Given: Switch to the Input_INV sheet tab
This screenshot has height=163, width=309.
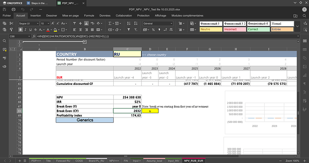Looking at the screenshot, I should (174, 161).
